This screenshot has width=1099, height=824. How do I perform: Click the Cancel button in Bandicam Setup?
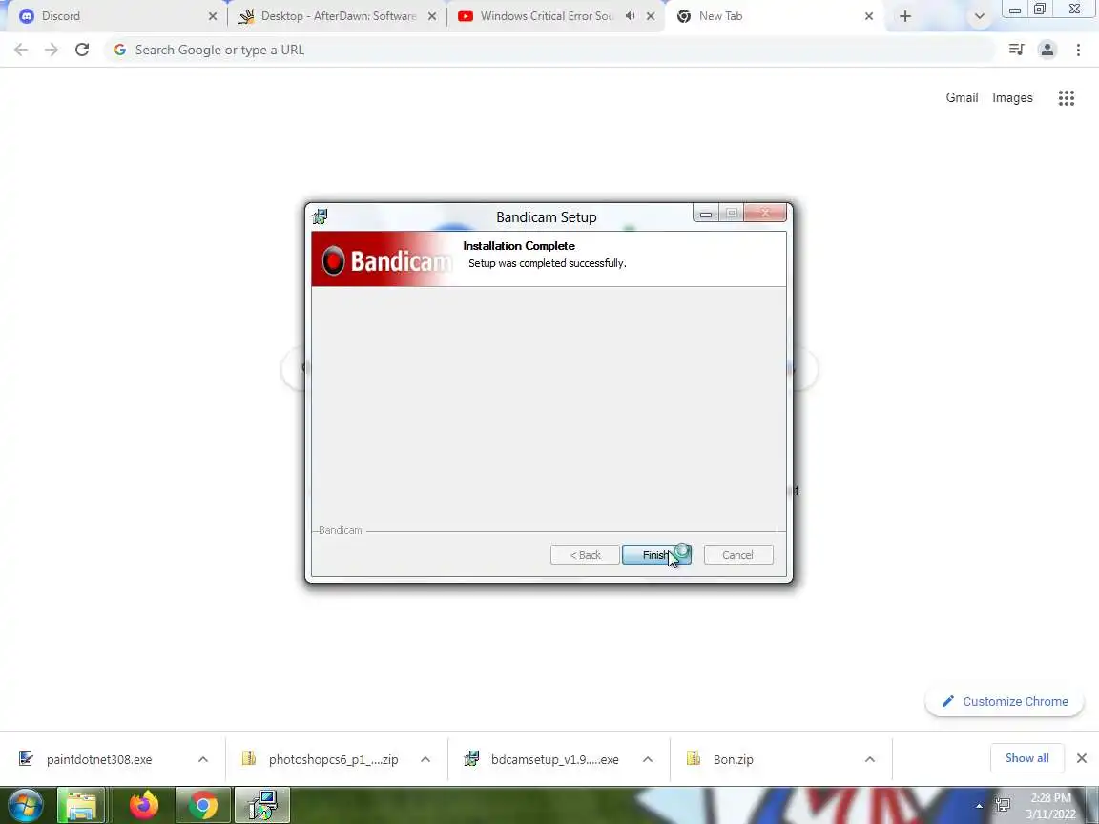[738, 555]
